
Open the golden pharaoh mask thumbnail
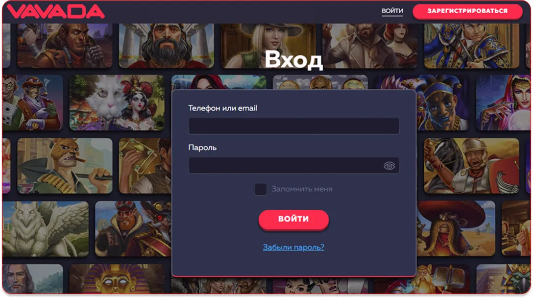pos(117,279)
